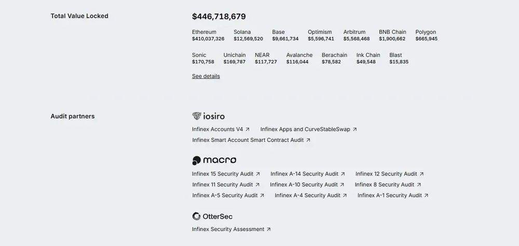Click arrow icon beside Infinex Security Assessment
519x246 pixels.
pos(269,229)
